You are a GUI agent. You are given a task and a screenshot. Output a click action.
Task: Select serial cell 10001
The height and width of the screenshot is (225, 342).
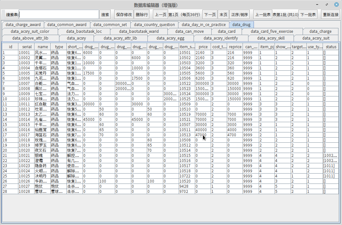tap(26, 52)
